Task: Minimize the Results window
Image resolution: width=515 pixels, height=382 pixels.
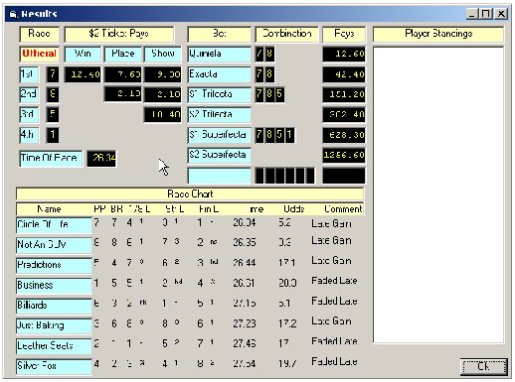Action: [x=472, y=14]
